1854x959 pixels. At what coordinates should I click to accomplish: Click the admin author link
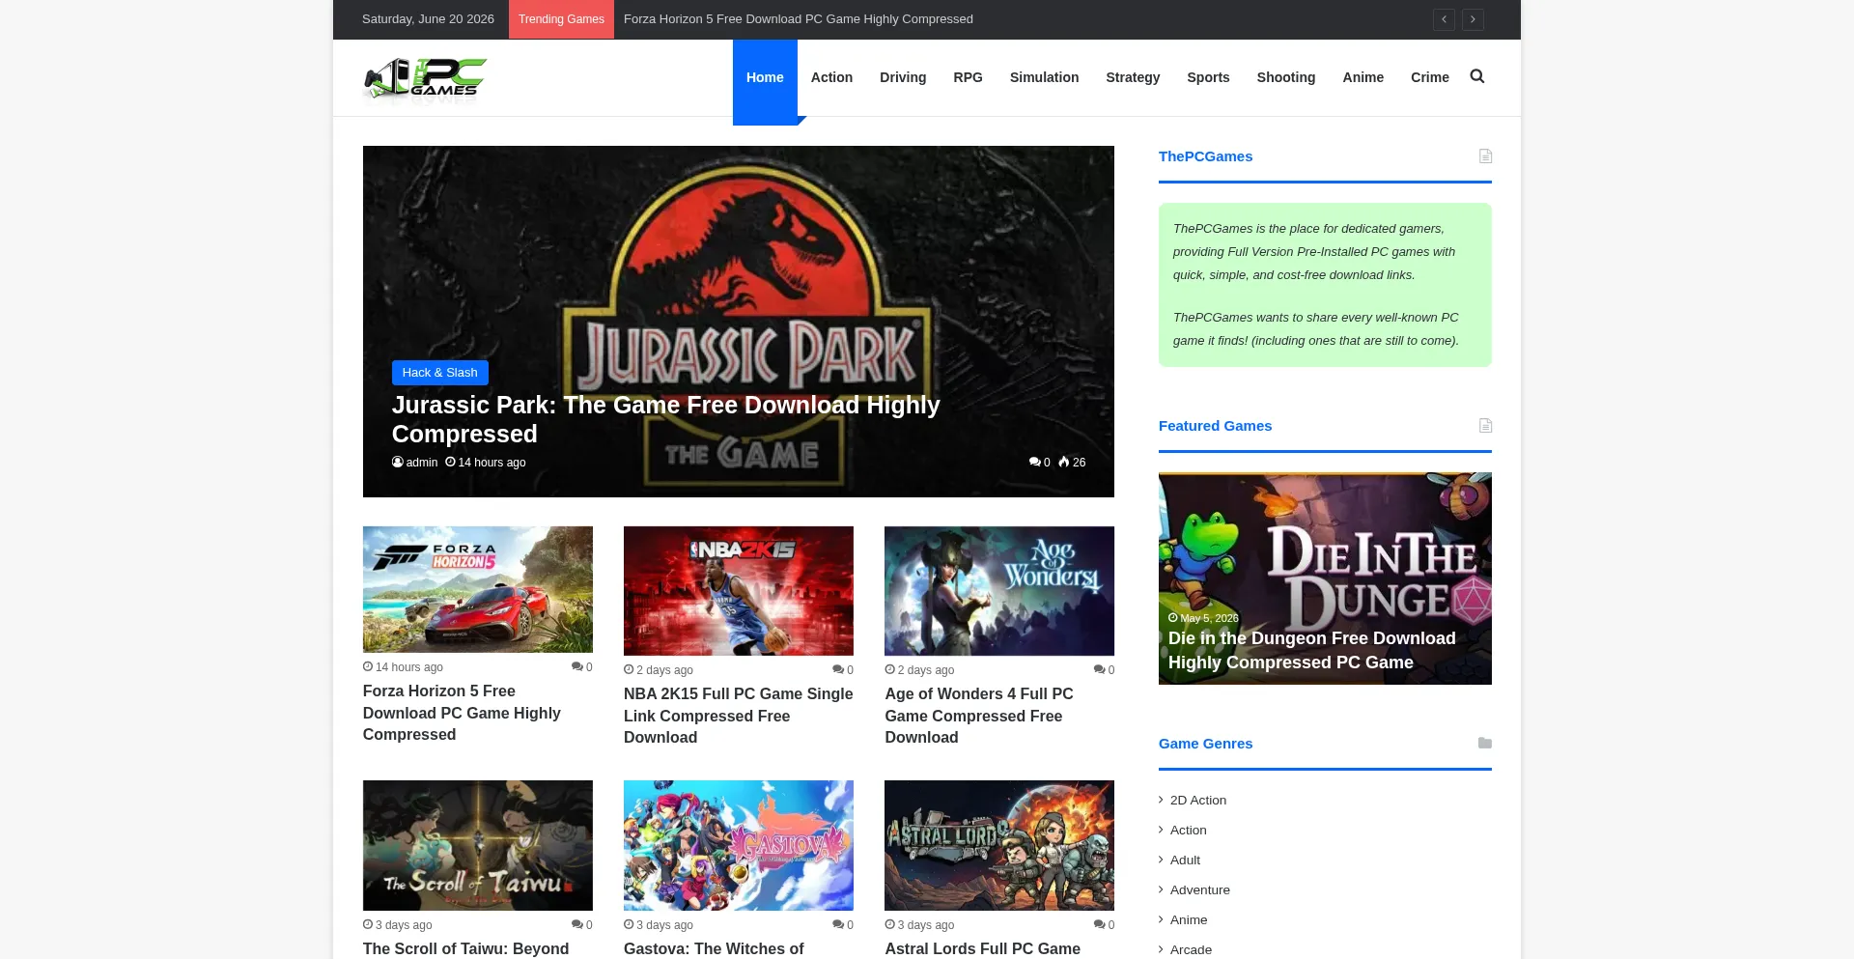[421, 463]
